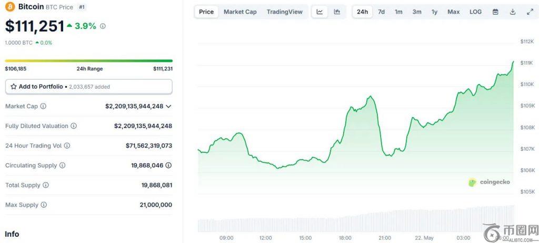Open info icon beside 19,868,046 value

(x=168, y=165)
